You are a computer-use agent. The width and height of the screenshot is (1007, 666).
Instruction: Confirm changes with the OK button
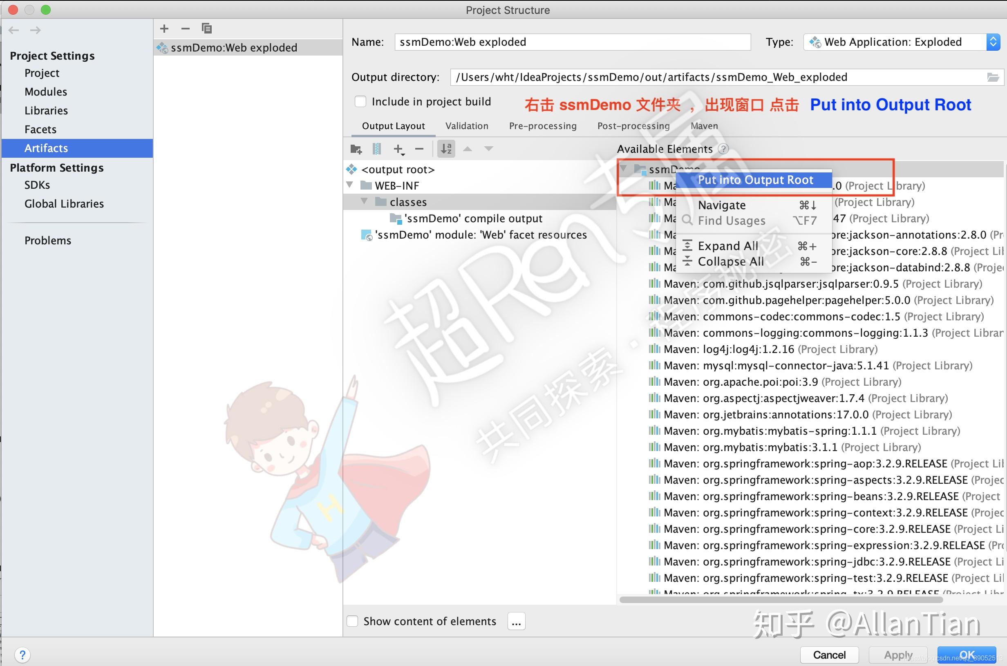pos(967,655)
